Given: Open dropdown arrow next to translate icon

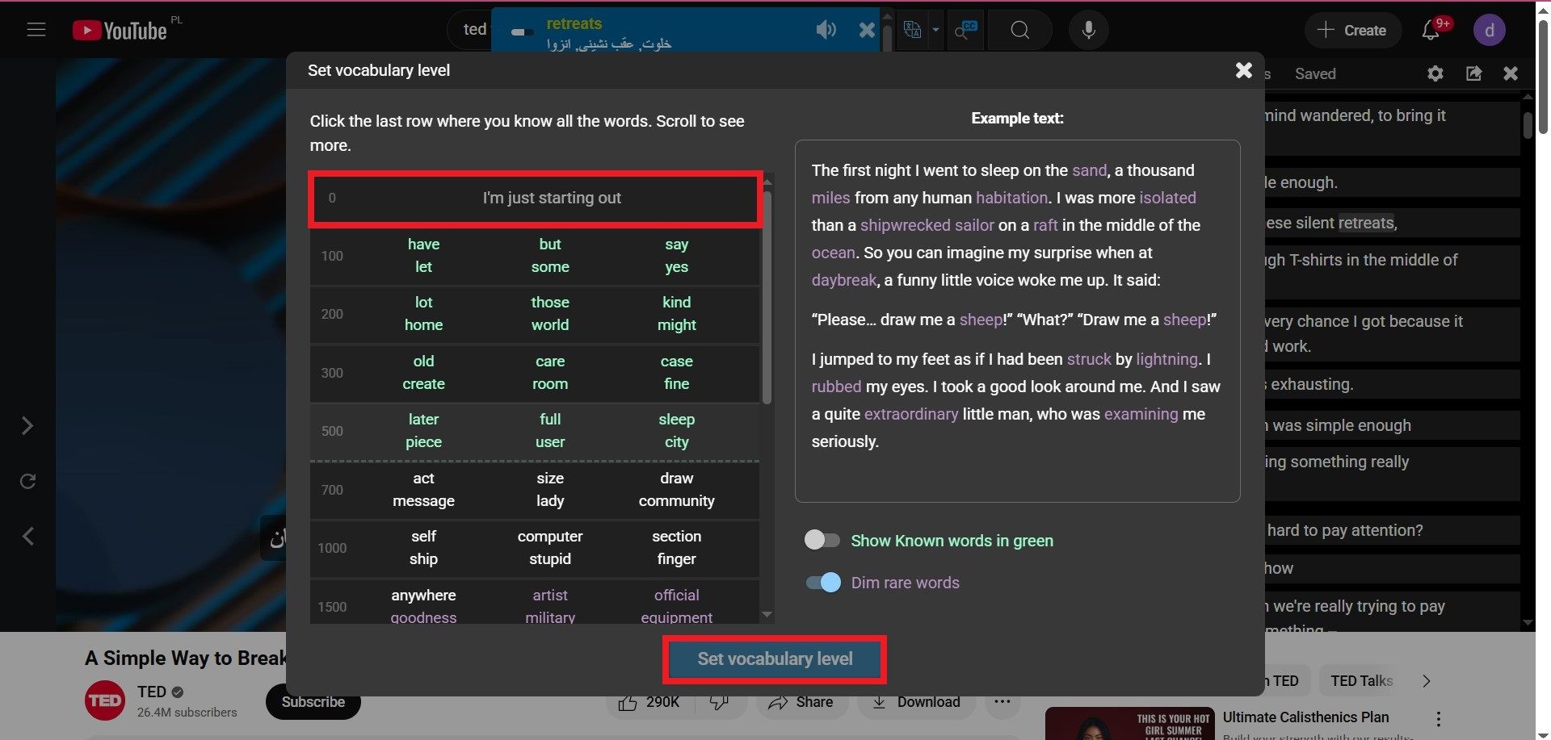Looking at the screenshot, I should [x=935, y=30].
